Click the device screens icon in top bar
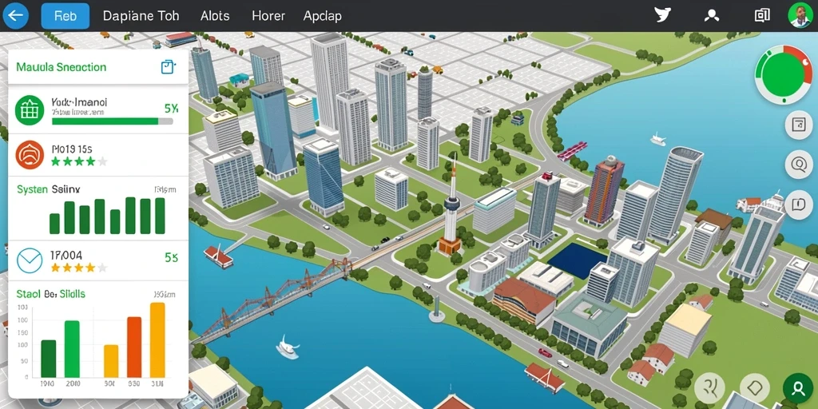Image resolution: width=818 pixels, height=409 pixels. tap(762, 16)
